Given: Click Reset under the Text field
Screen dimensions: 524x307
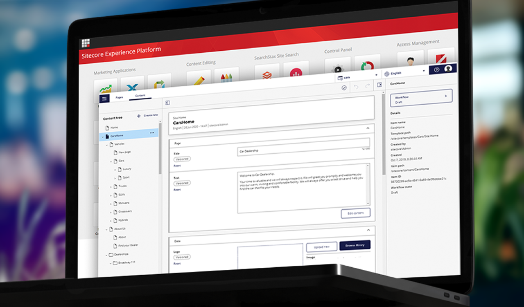Looking at the screenshot, I should (x=177, y=190).
